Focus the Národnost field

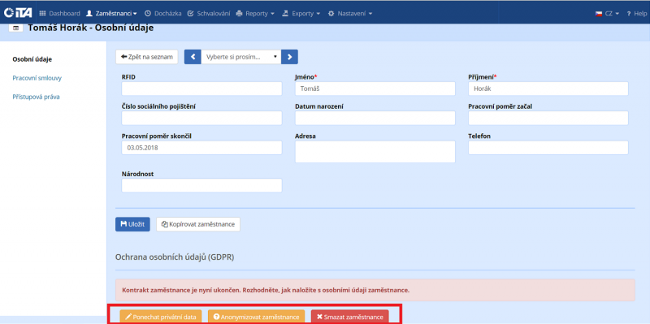click(x=201, y=186)
